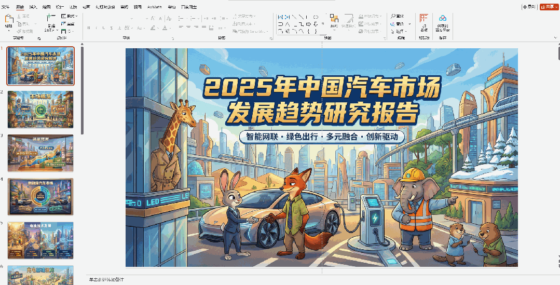Switch to the Baidu Netdisk (百度网盘) tab

pos(189,7)
